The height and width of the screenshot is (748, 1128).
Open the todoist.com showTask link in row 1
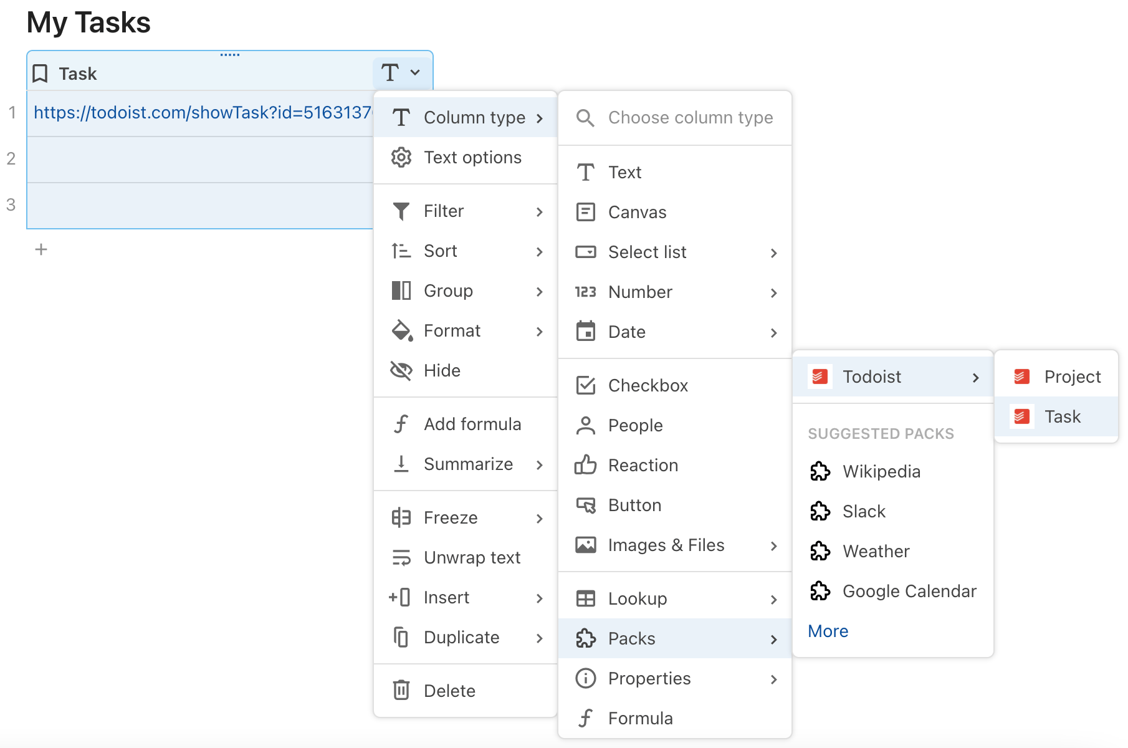pos(203,113)
